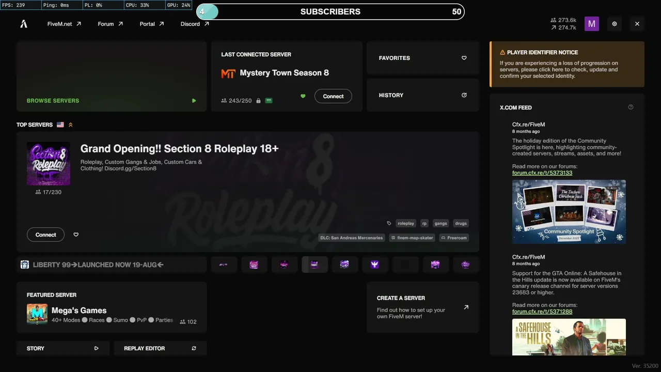Click the DLC: San Andreas Mercenaries badge
Screen dimensions: 661x372
pyautogui.click(x=351, y=238)
